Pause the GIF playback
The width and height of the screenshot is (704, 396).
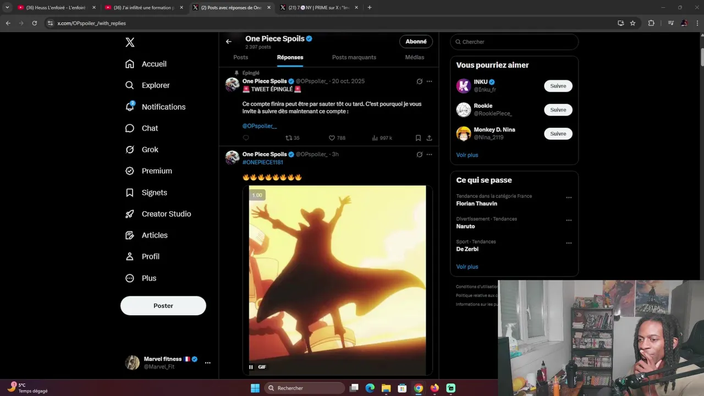click(x=251, y=367)
